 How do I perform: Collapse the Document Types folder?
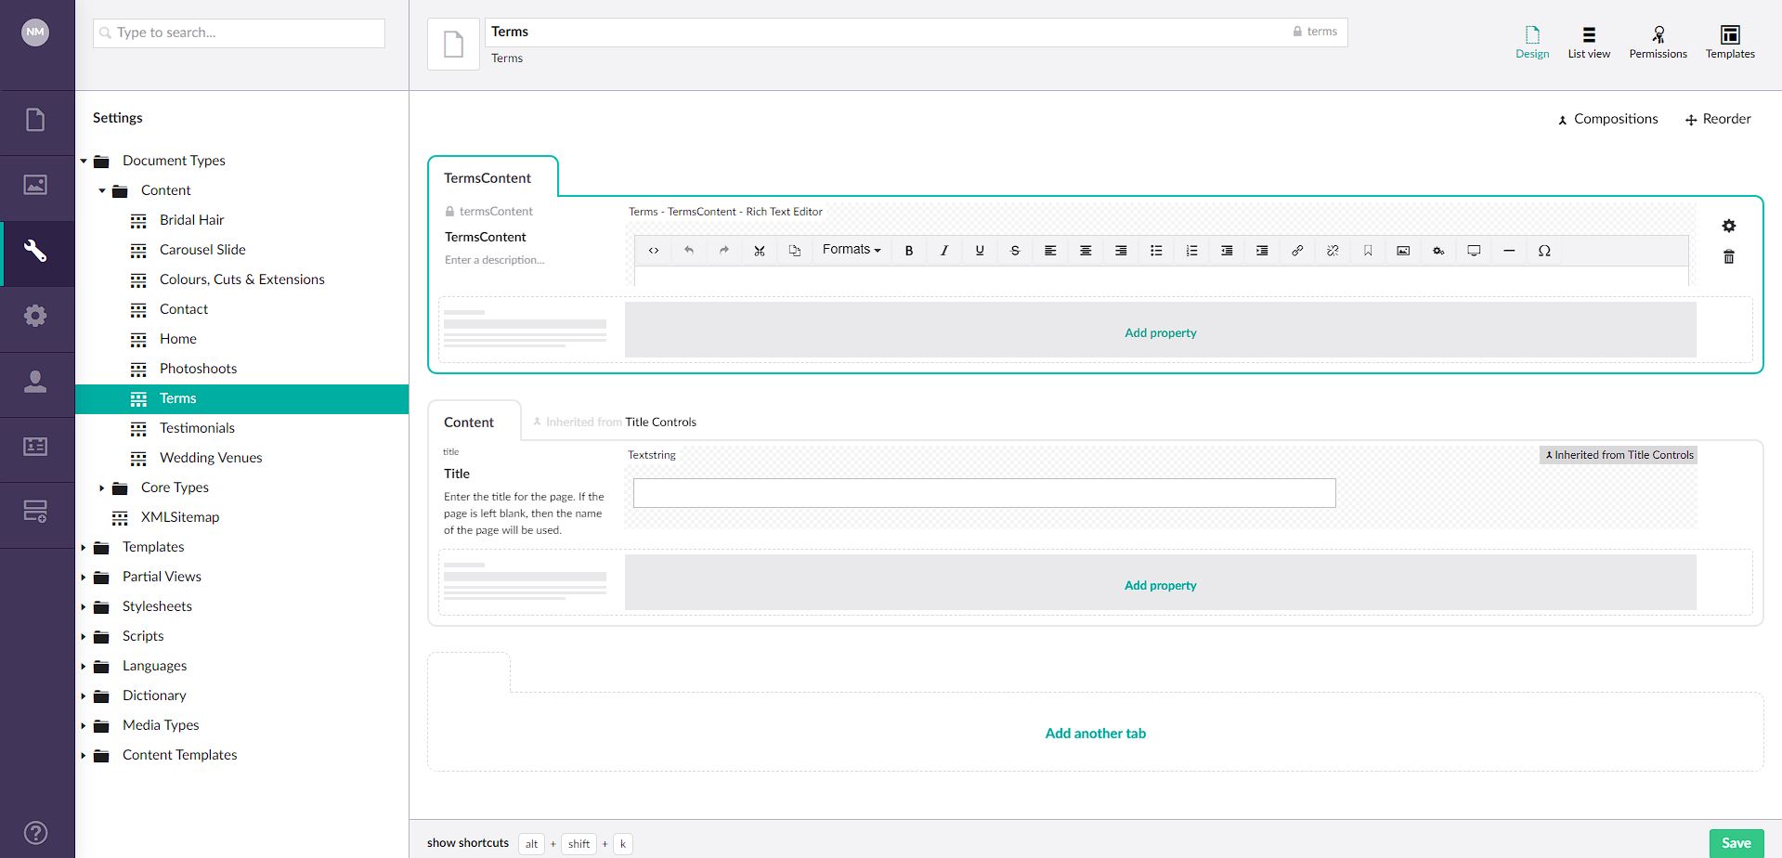tap(84, 161)
